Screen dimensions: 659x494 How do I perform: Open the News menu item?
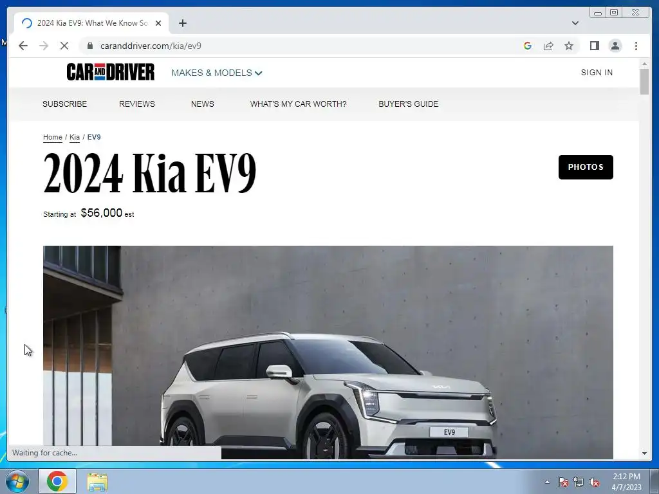tap(203, 104)
